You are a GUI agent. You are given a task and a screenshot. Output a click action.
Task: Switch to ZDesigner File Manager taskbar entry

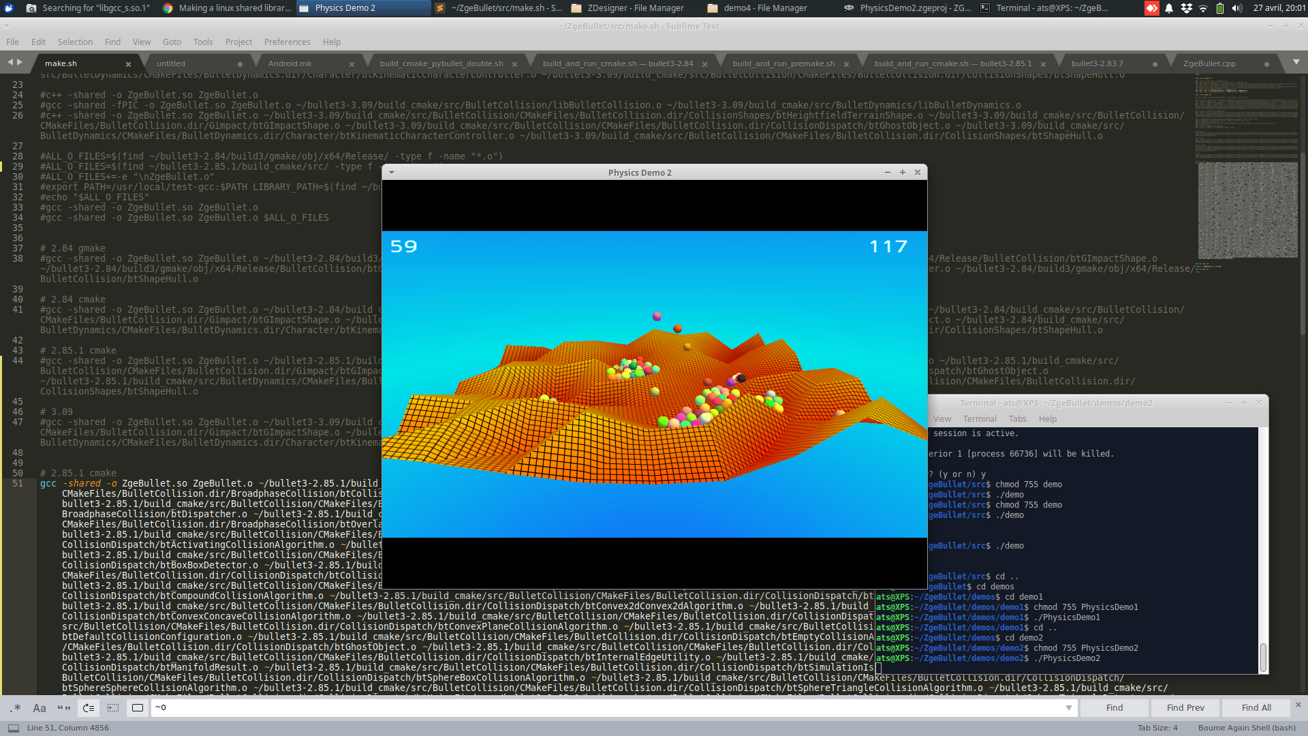636,8
